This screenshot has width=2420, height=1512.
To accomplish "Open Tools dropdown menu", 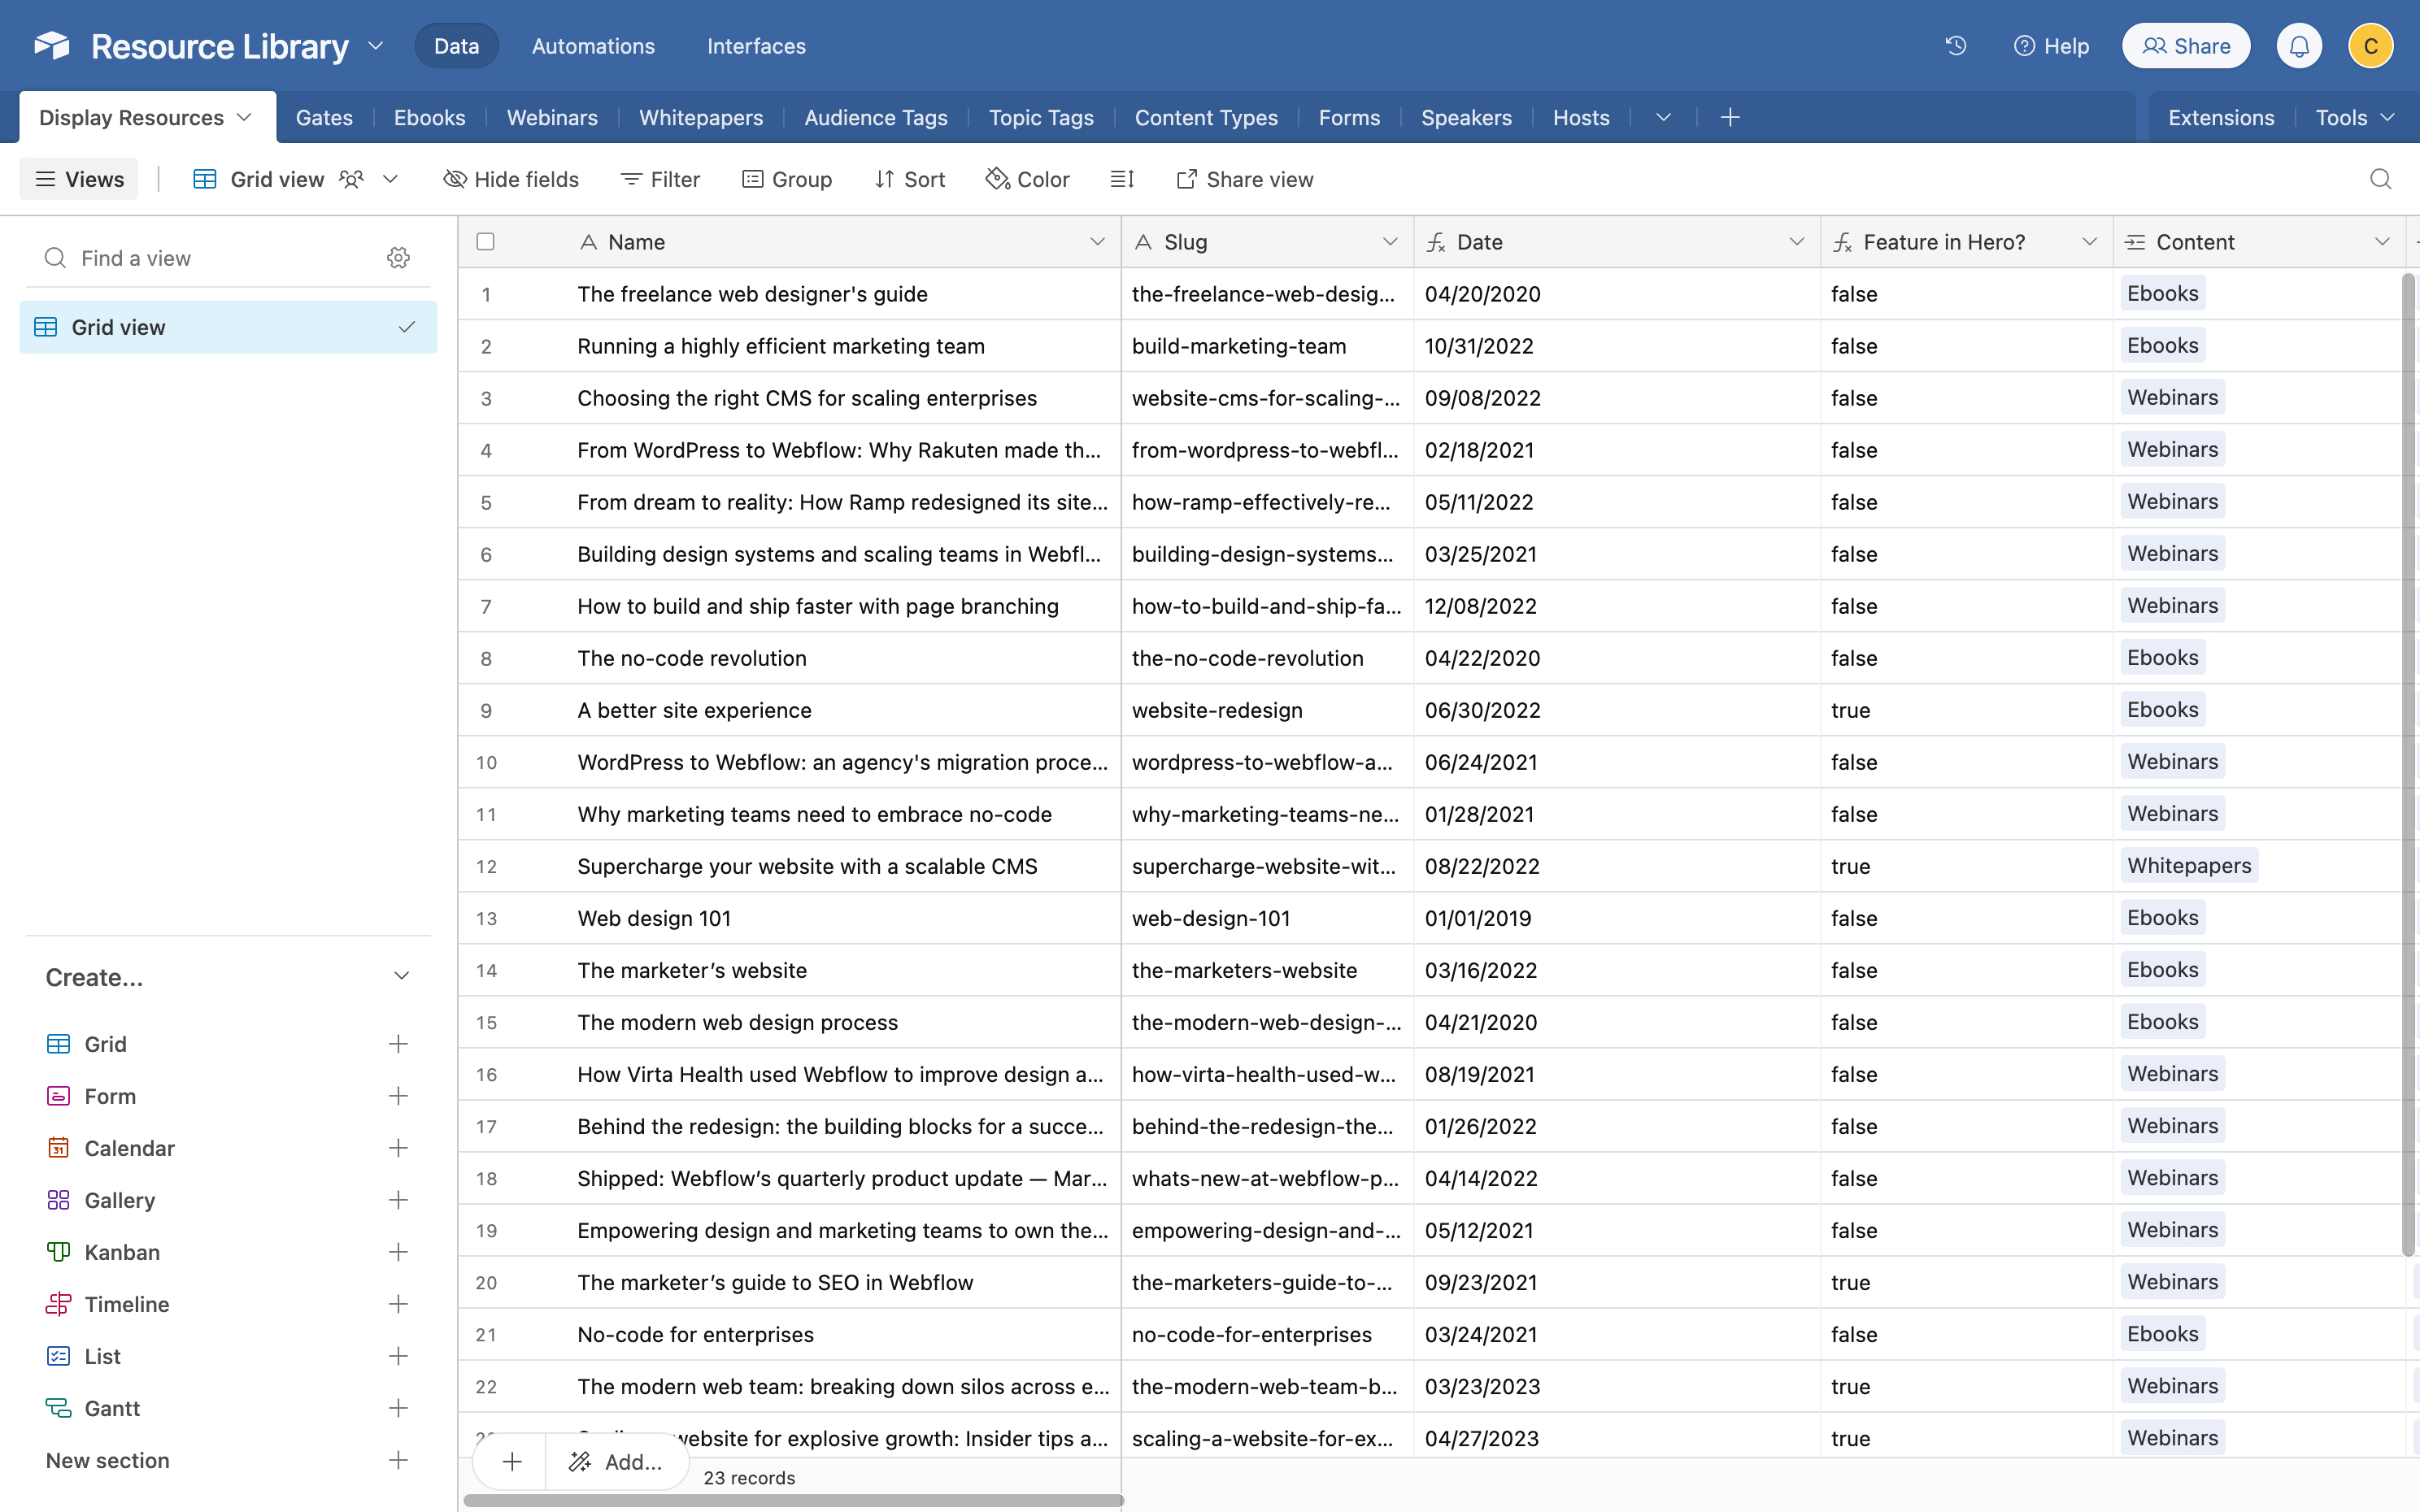I will tap(2355, 118).
